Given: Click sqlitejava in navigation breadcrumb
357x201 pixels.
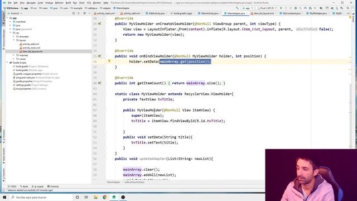Looking at the screenshot, I should click(91, 8).
